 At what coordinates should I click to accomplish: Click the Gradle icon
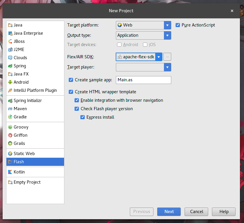(10, 117)
